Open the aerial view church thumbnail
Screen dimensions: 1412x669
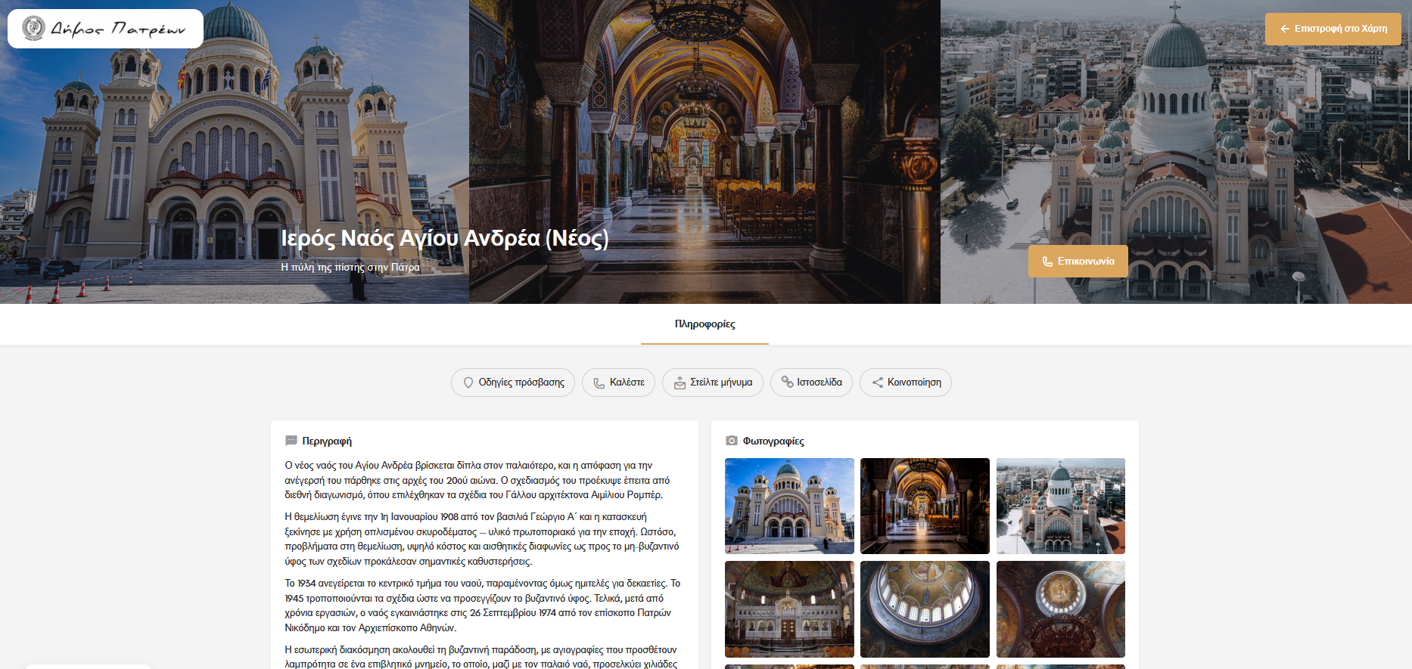(1060, 506)
